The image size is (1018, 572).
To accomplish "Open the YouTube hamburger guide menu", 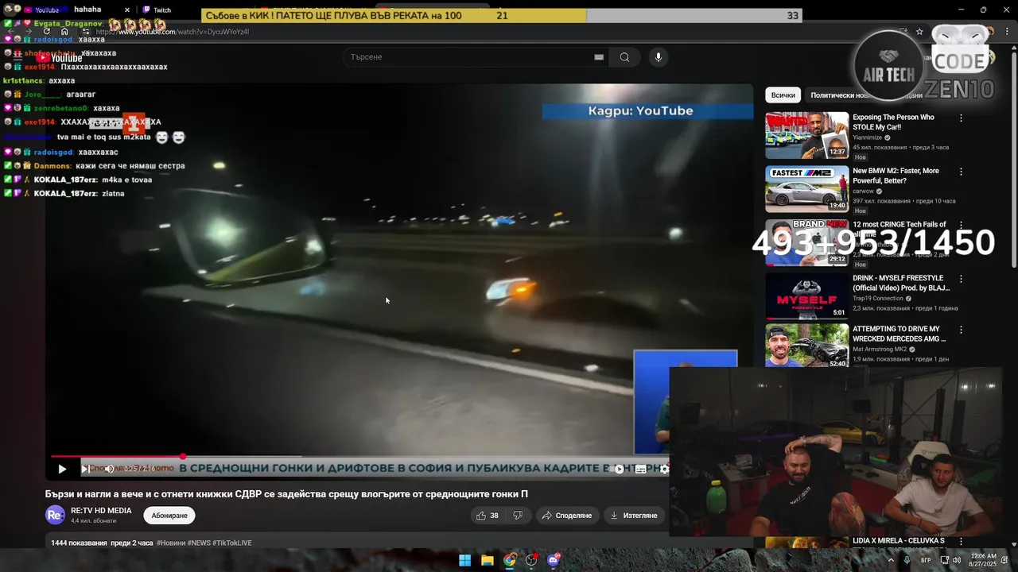I will click(x=16, y=57).
